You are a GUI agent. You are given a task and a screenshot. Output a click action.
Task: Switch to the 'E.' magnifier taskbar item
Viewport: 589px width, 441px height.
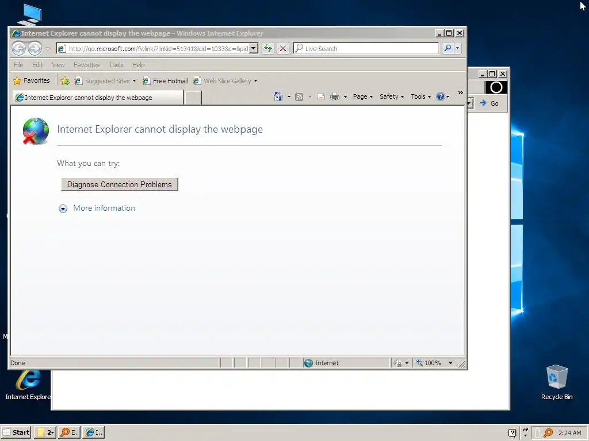click(x=69, y=432)
